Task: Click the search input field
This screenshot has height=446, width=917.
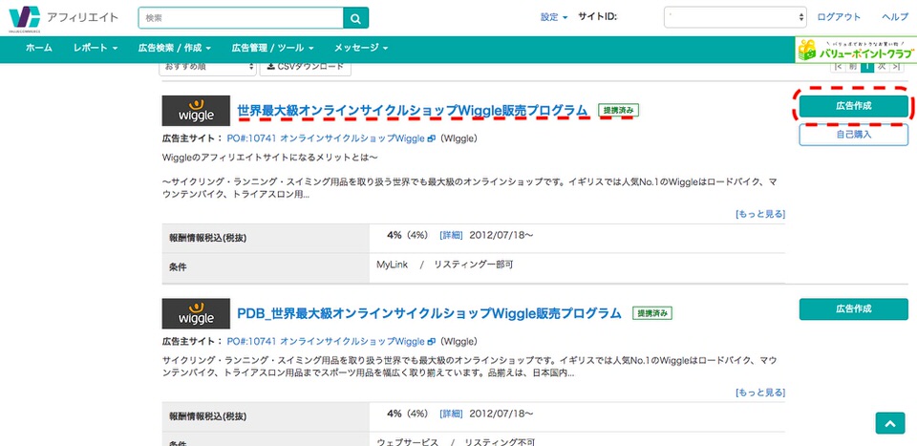Action: 241,18
